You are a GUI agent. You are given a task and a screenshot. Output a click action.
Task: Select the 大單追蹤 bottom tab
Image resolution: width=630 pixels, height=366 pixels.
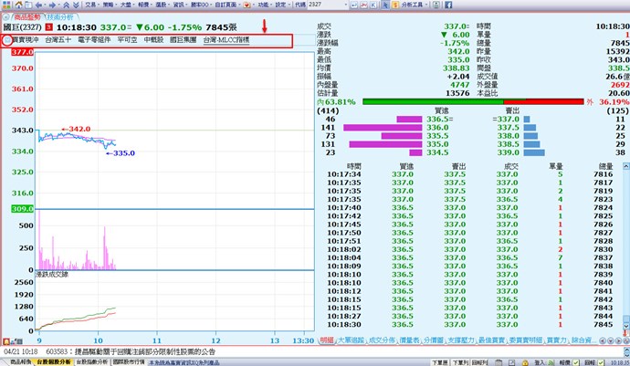click(352, 339)
